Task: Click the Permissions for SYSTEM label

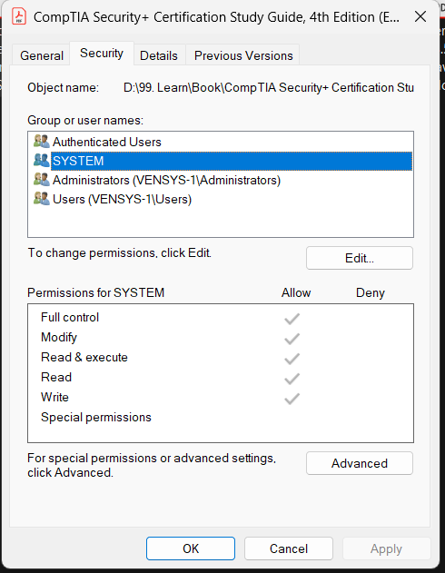Action: (95, 292)
